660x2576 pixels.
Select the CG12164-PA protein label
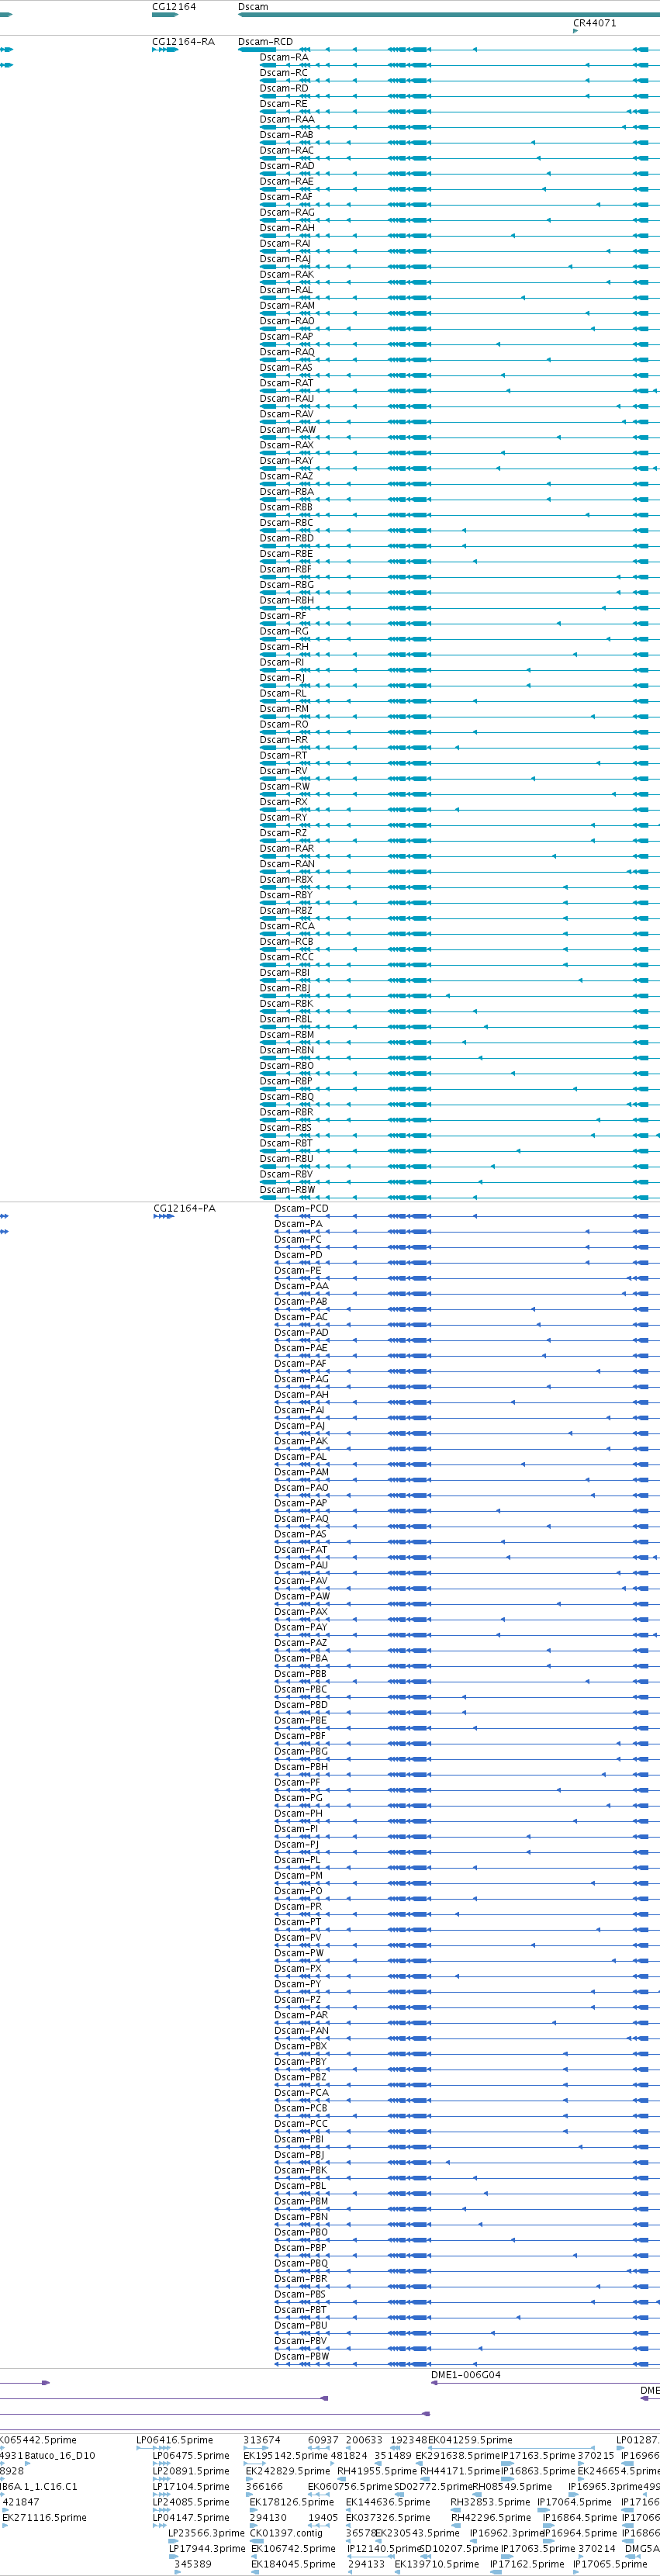coord(184,1208)
